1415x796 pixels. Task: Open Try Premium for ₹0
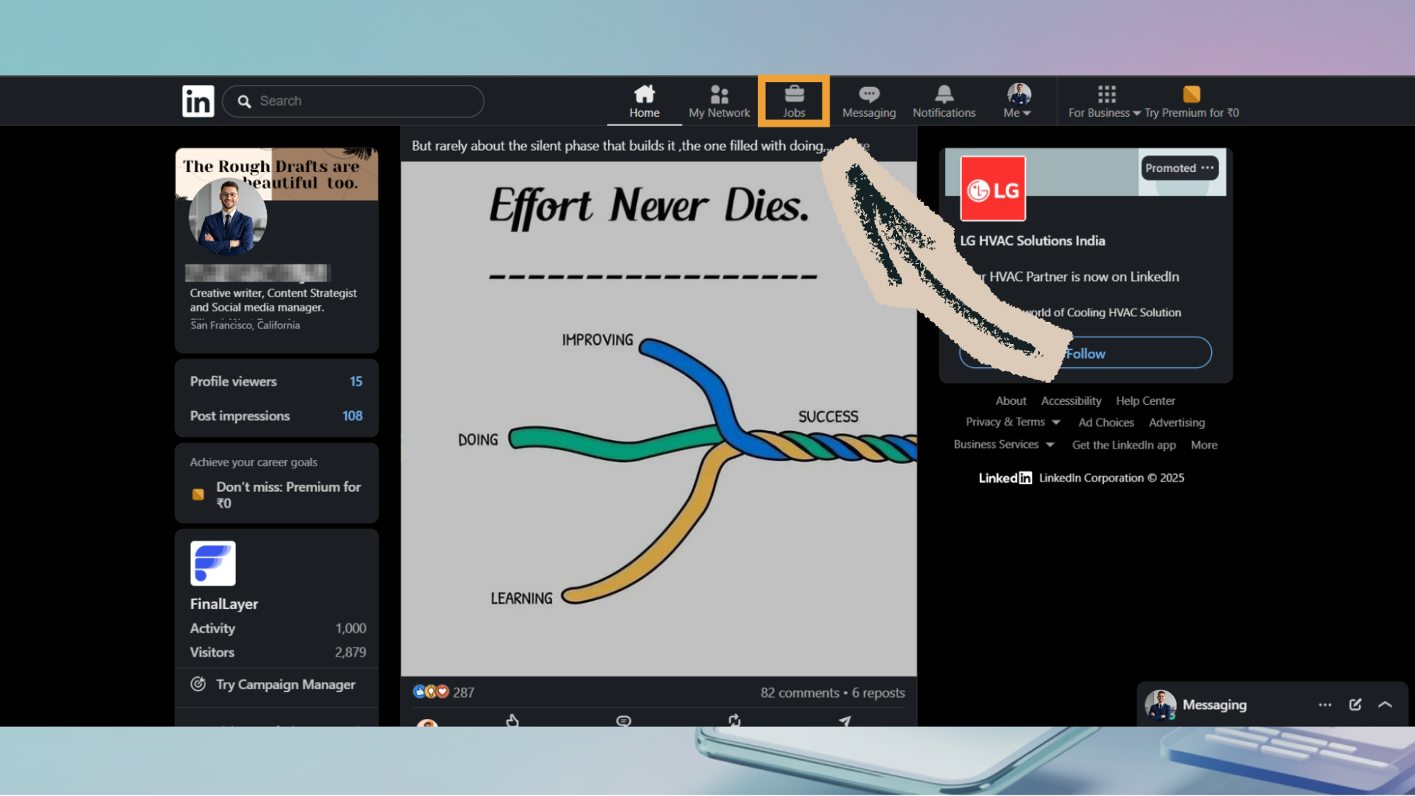tap(1191, 101)
